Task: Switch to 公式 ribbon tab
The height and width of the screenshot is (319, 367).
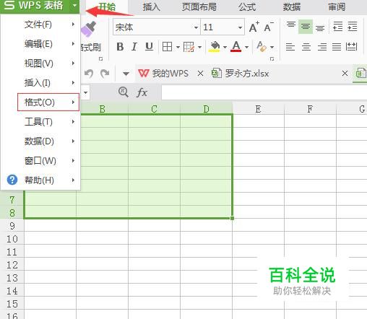Action: [x=247, y=6]
